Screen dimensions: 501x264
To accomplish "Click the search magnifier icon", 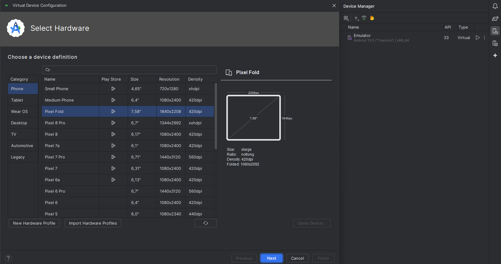I will pos(48,70).
